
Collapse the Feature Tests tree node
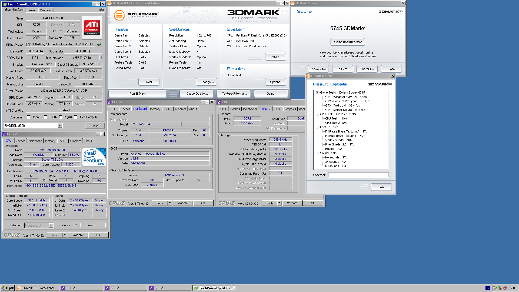point(317,127)
